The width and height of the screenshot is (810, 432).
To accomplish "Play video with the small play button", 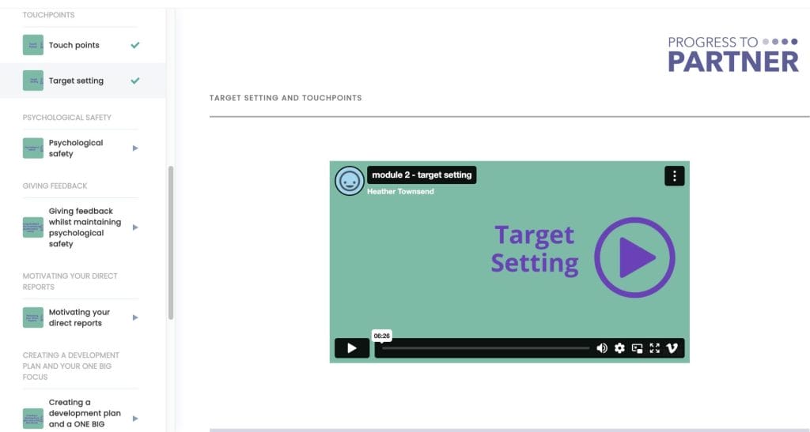I will 352,348.
